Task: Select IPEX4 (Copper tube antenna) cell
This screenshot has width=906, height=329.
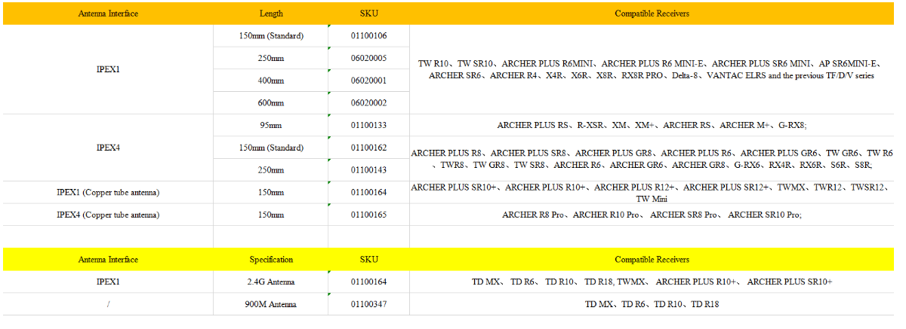Action: click(x=108, y=215)
